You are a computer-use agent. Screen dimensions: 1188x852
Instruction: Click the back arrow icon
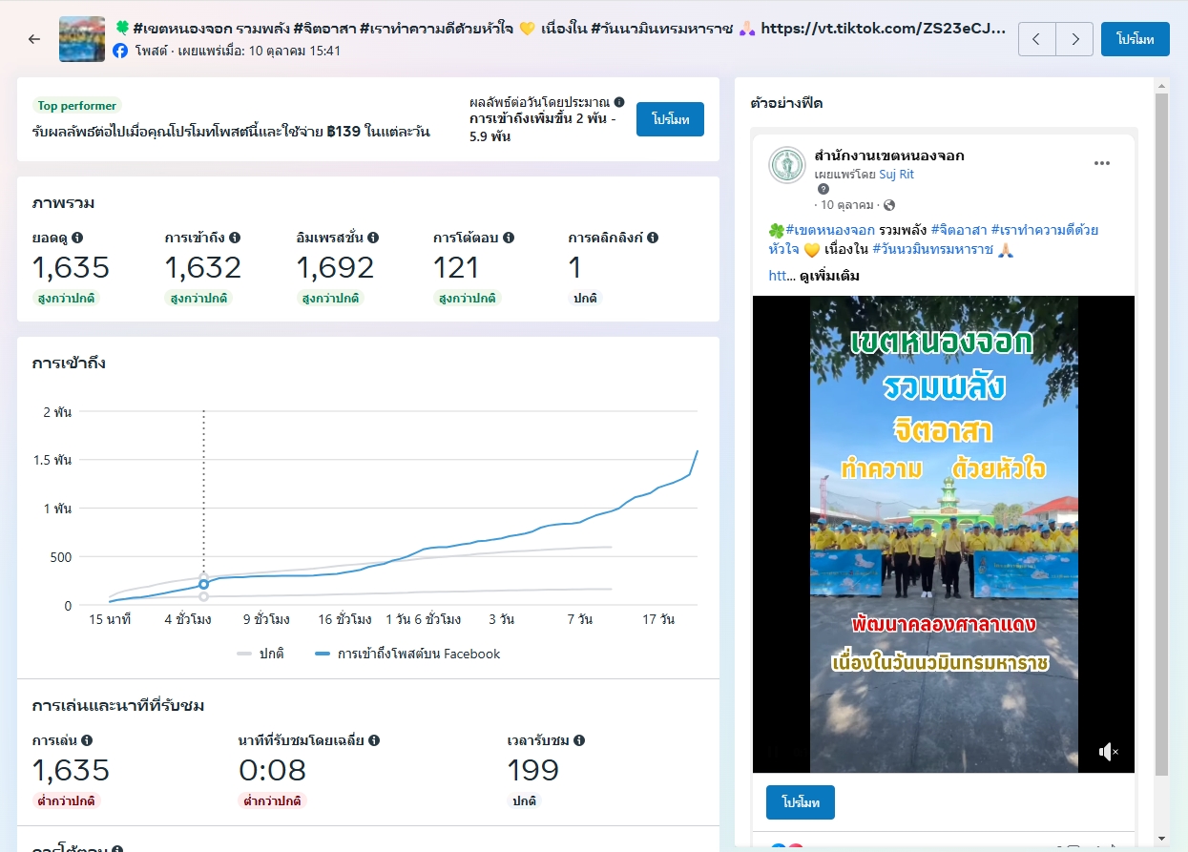[34, 39]
